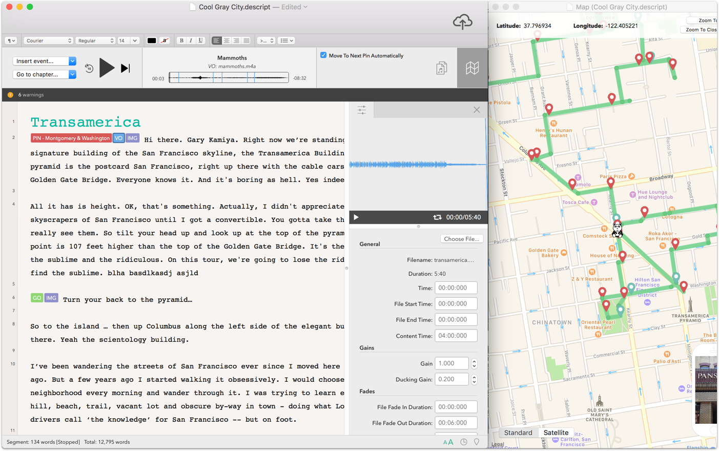The image size is (719, 451).
Task: Click the File Fade Out Duration field
Action: (x=456, y=423)
